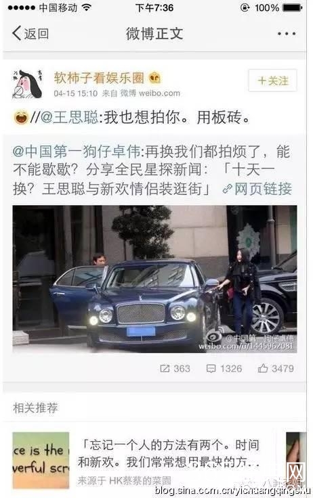This screenshot has height=498, width=313.
Task: Like the post with thumbs-up 3479
Action: [263, 368]
